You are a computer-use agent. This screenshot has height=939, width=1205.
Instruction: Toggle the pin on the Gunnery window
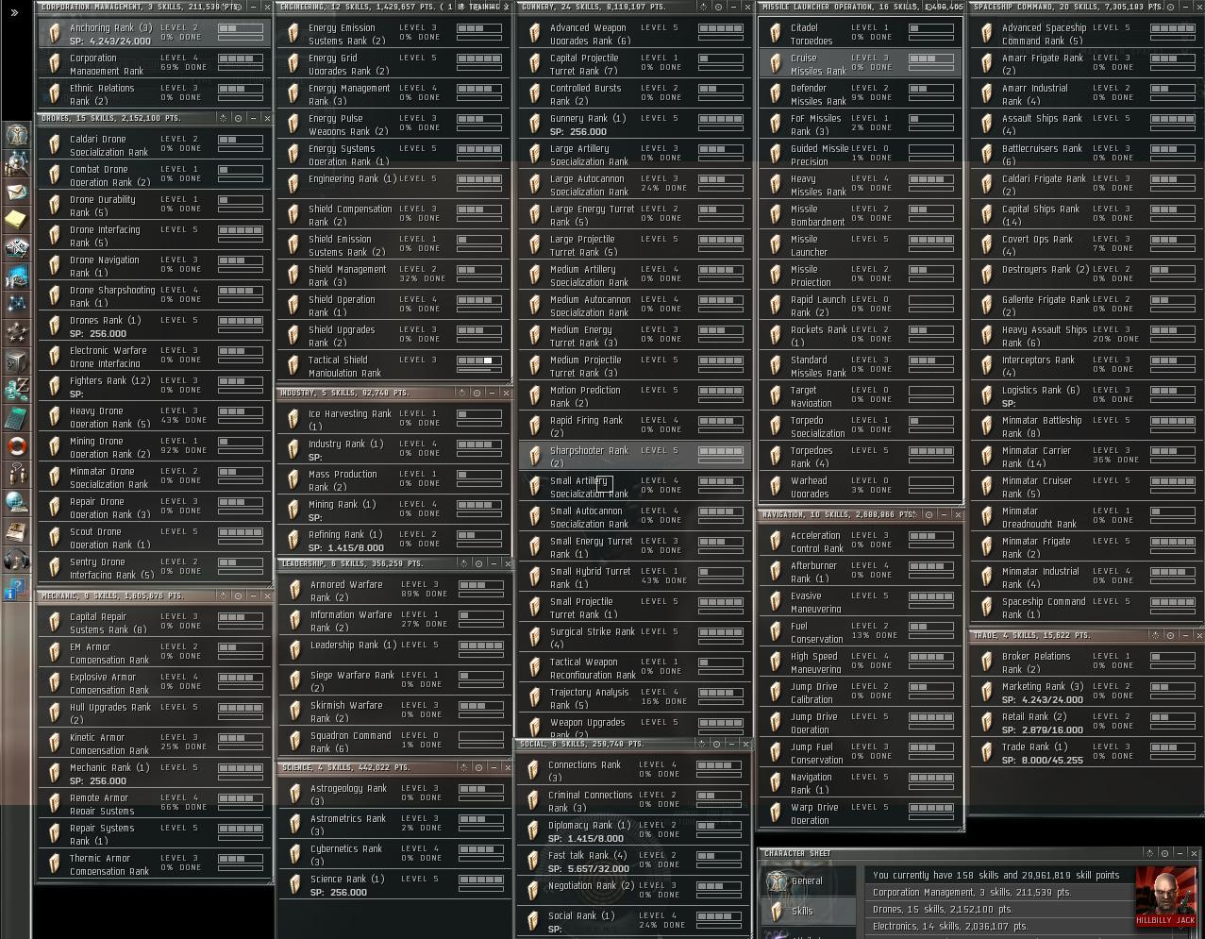(x=704, y=7)
